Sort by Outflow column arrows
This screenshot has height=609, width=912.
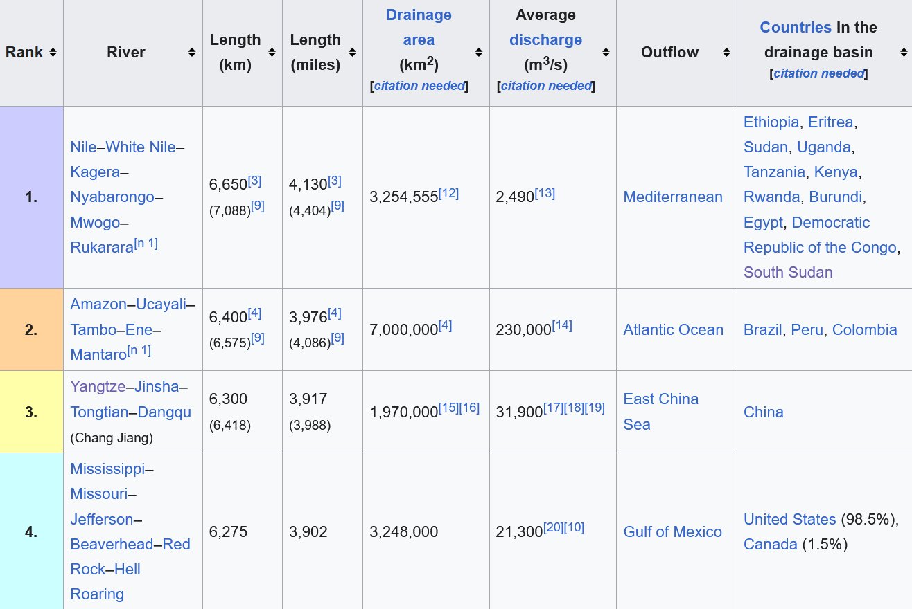[726, 53]
